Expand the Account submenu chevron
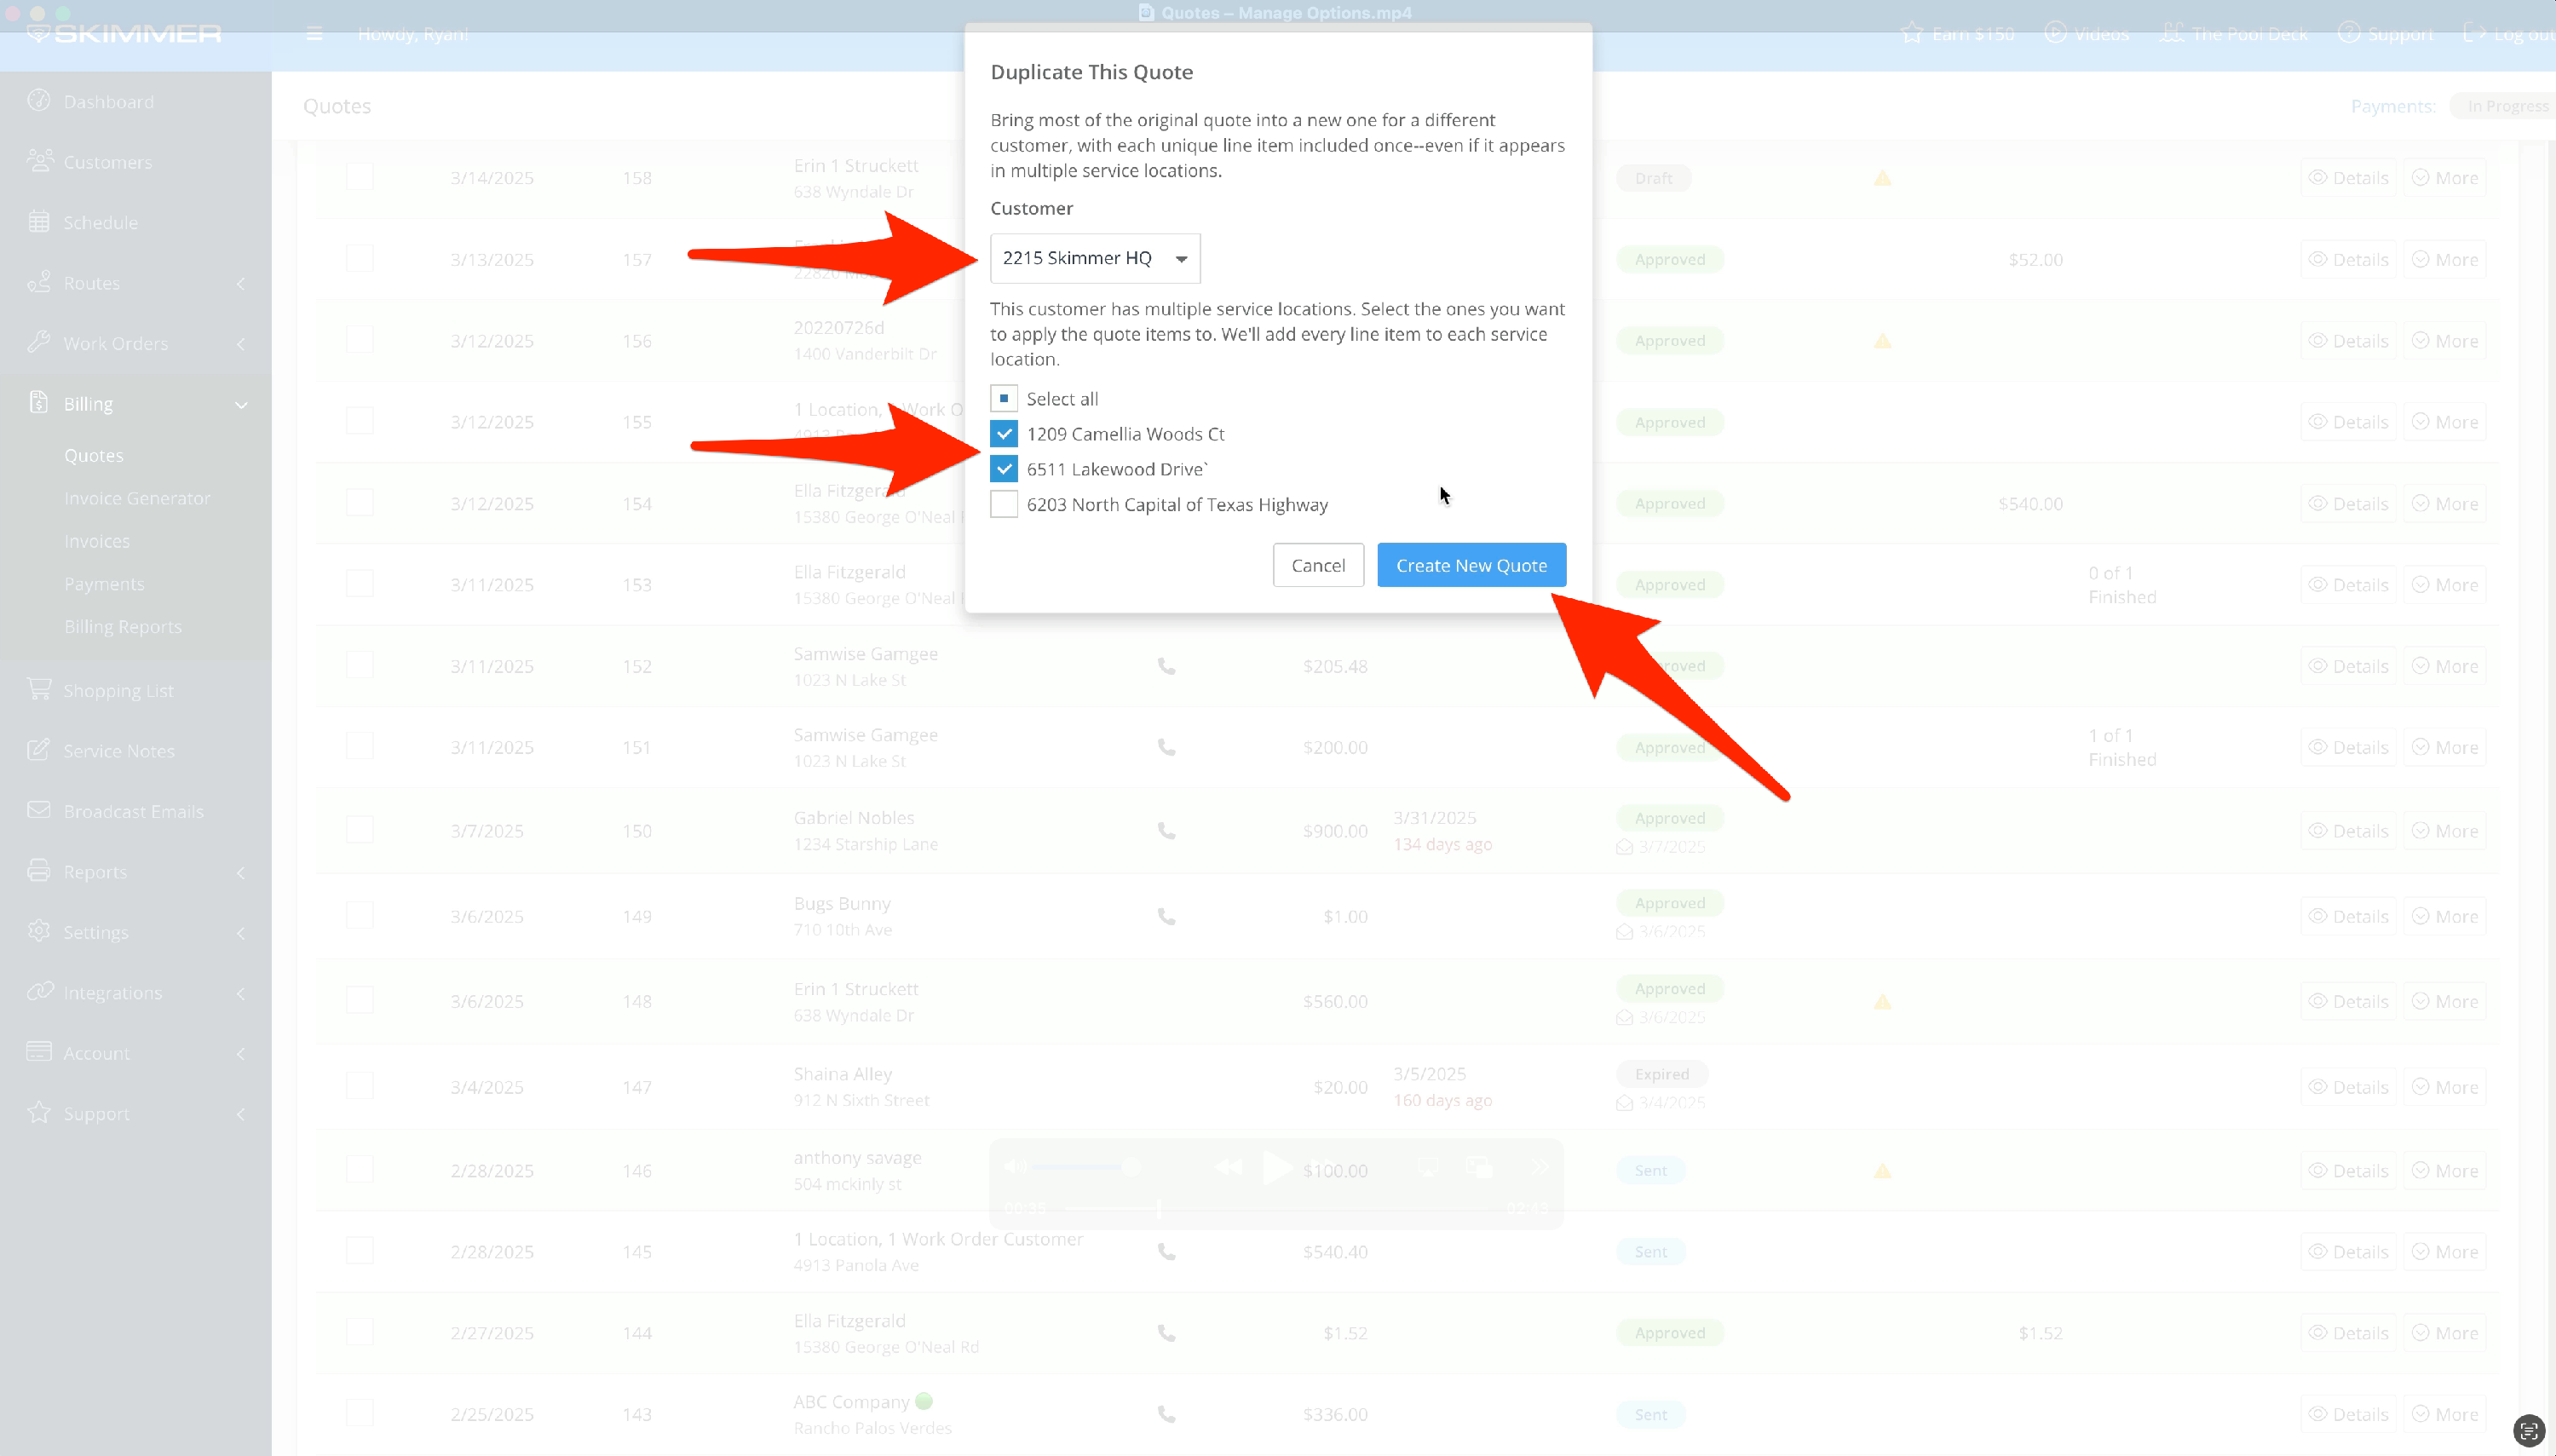The height and width of the screenshot is (1456, 2556). pyautogui.click(x=241, y=1053)
